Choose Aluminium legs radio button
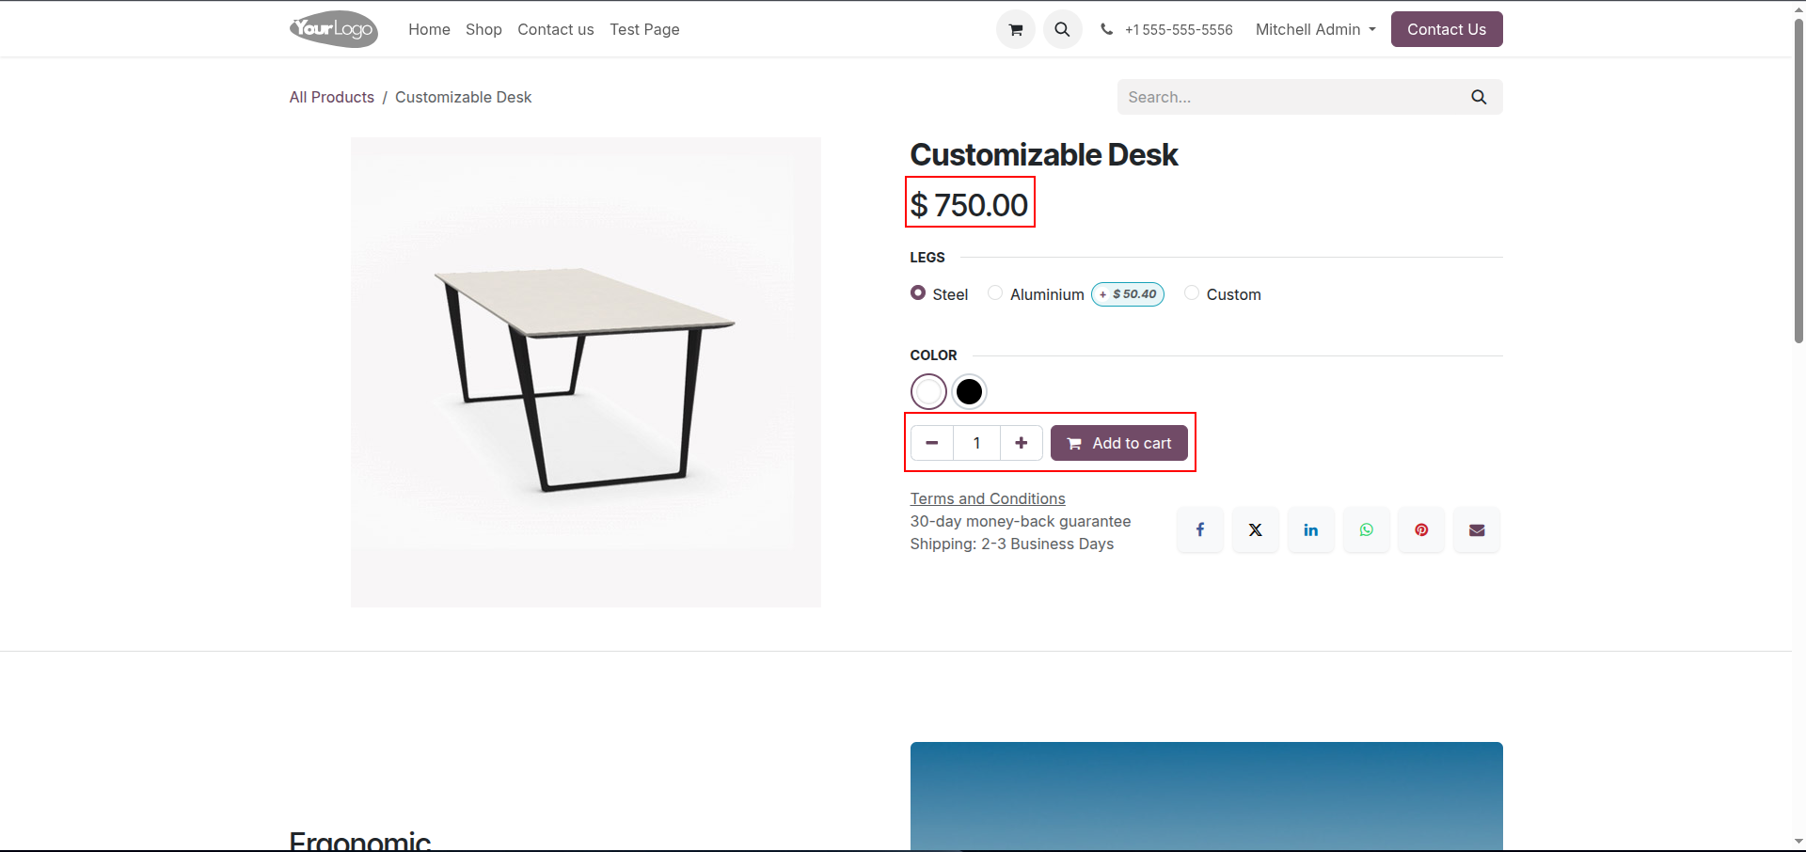Viewport: 1806px width, 852px height. [x=995, y=293]
